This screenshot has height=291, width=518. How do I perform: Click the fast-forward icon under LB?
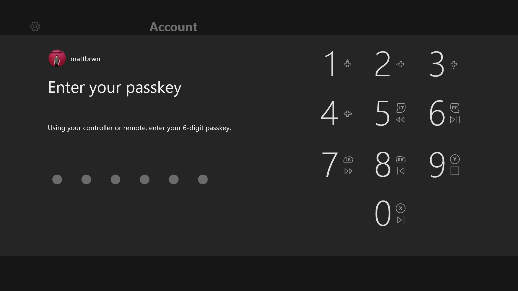click(348, 171)
